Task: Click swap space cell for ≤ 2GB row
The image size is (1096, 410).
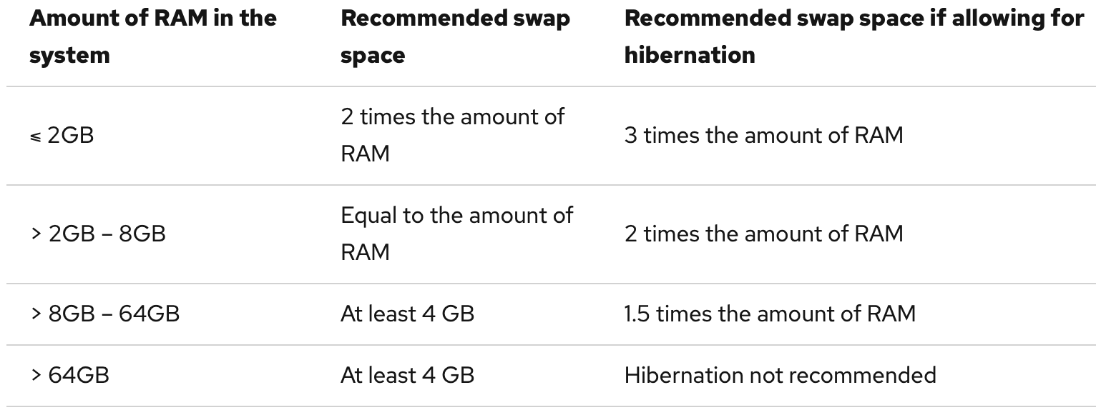Action: click(452, 136)
